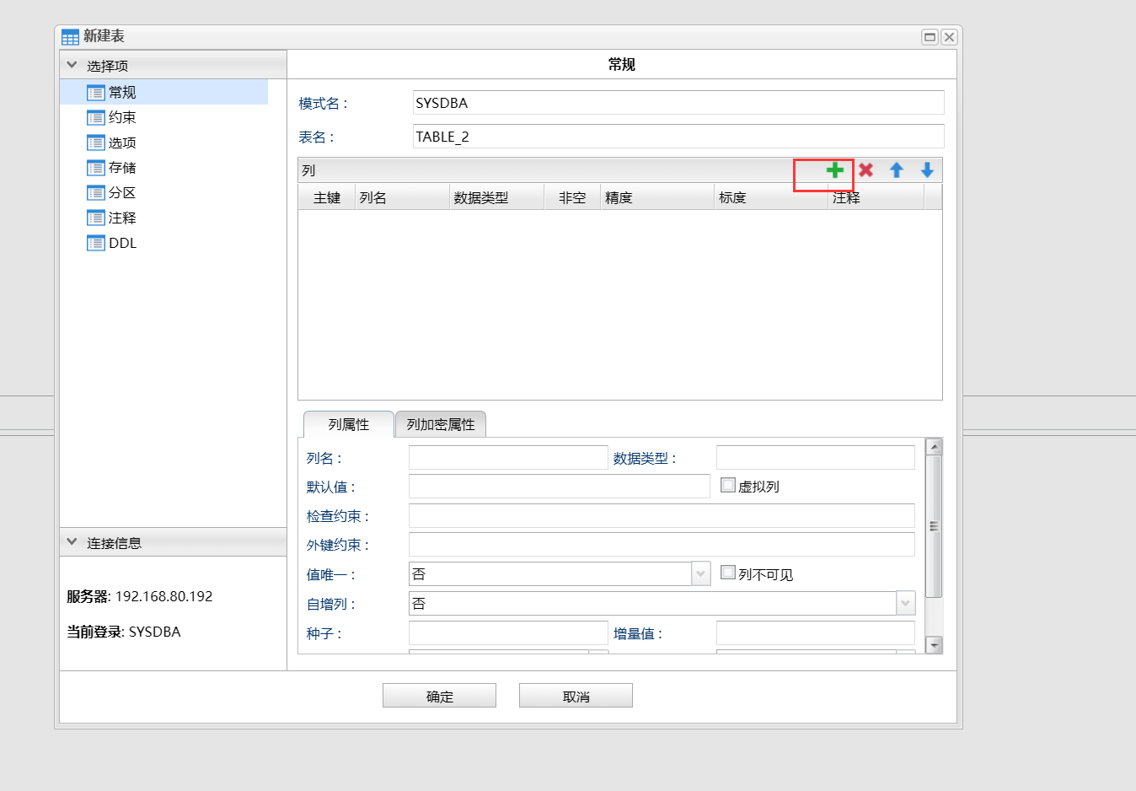
Task: Move column up with blue arrow icon
Action: point(896,170)
